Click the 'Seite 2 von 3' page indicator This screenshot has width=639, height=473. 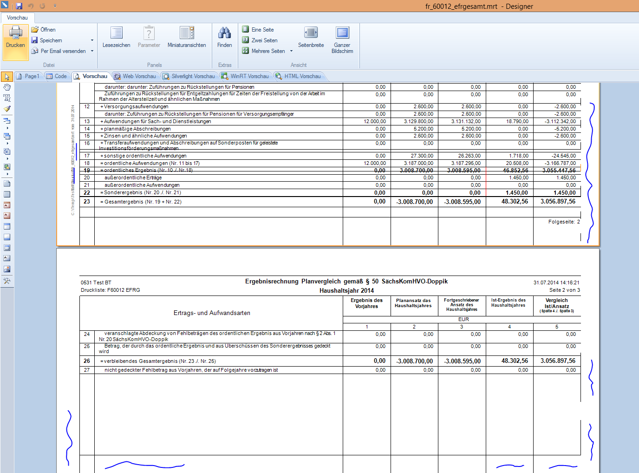coord(564,290)
